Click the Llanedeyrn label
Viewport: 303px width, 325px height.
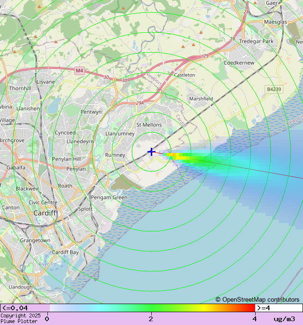[x=80, y=142]
